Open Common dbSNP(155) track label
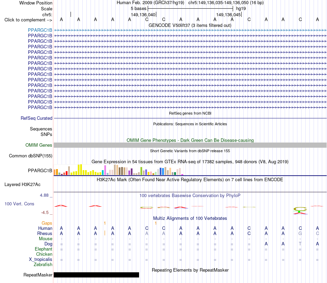This screenshot has height=283, width=327. coord(31,156)
